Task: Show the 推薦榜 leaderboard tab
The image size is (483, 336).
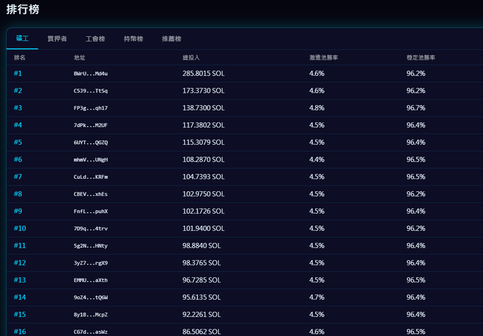Action: (172, 38)
